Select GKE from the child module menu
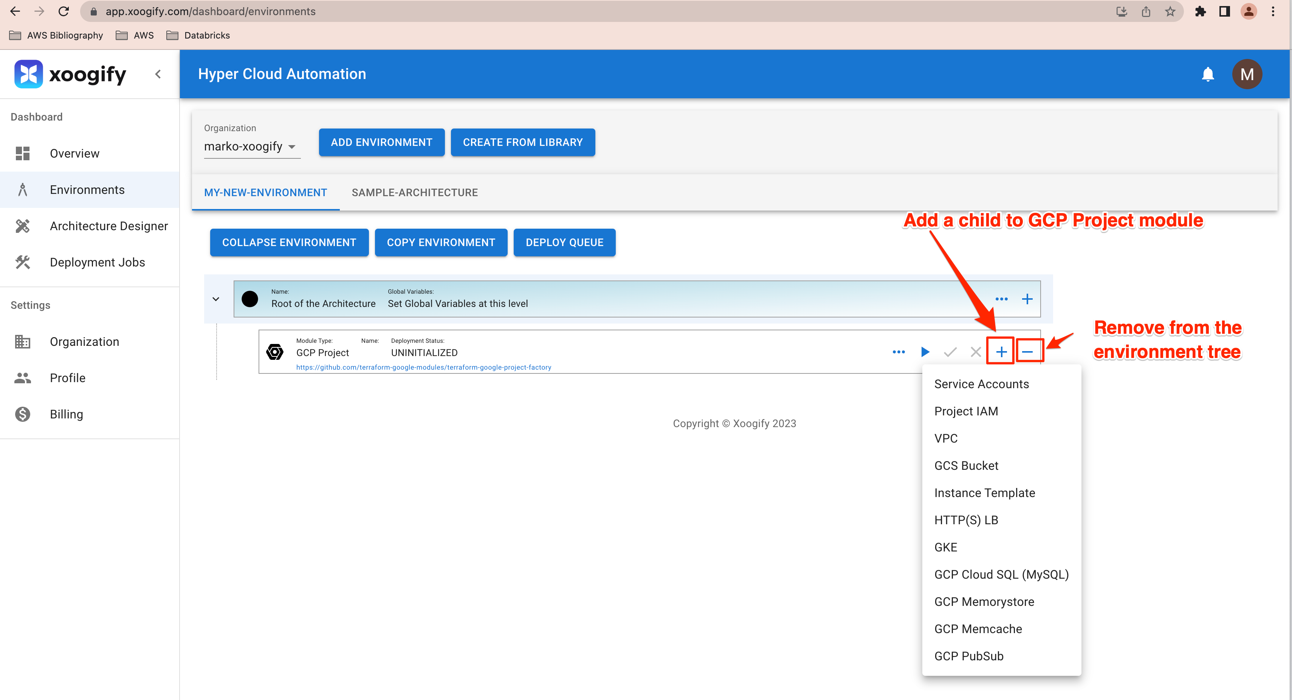 pyautogui.click(x=945, y=547)
